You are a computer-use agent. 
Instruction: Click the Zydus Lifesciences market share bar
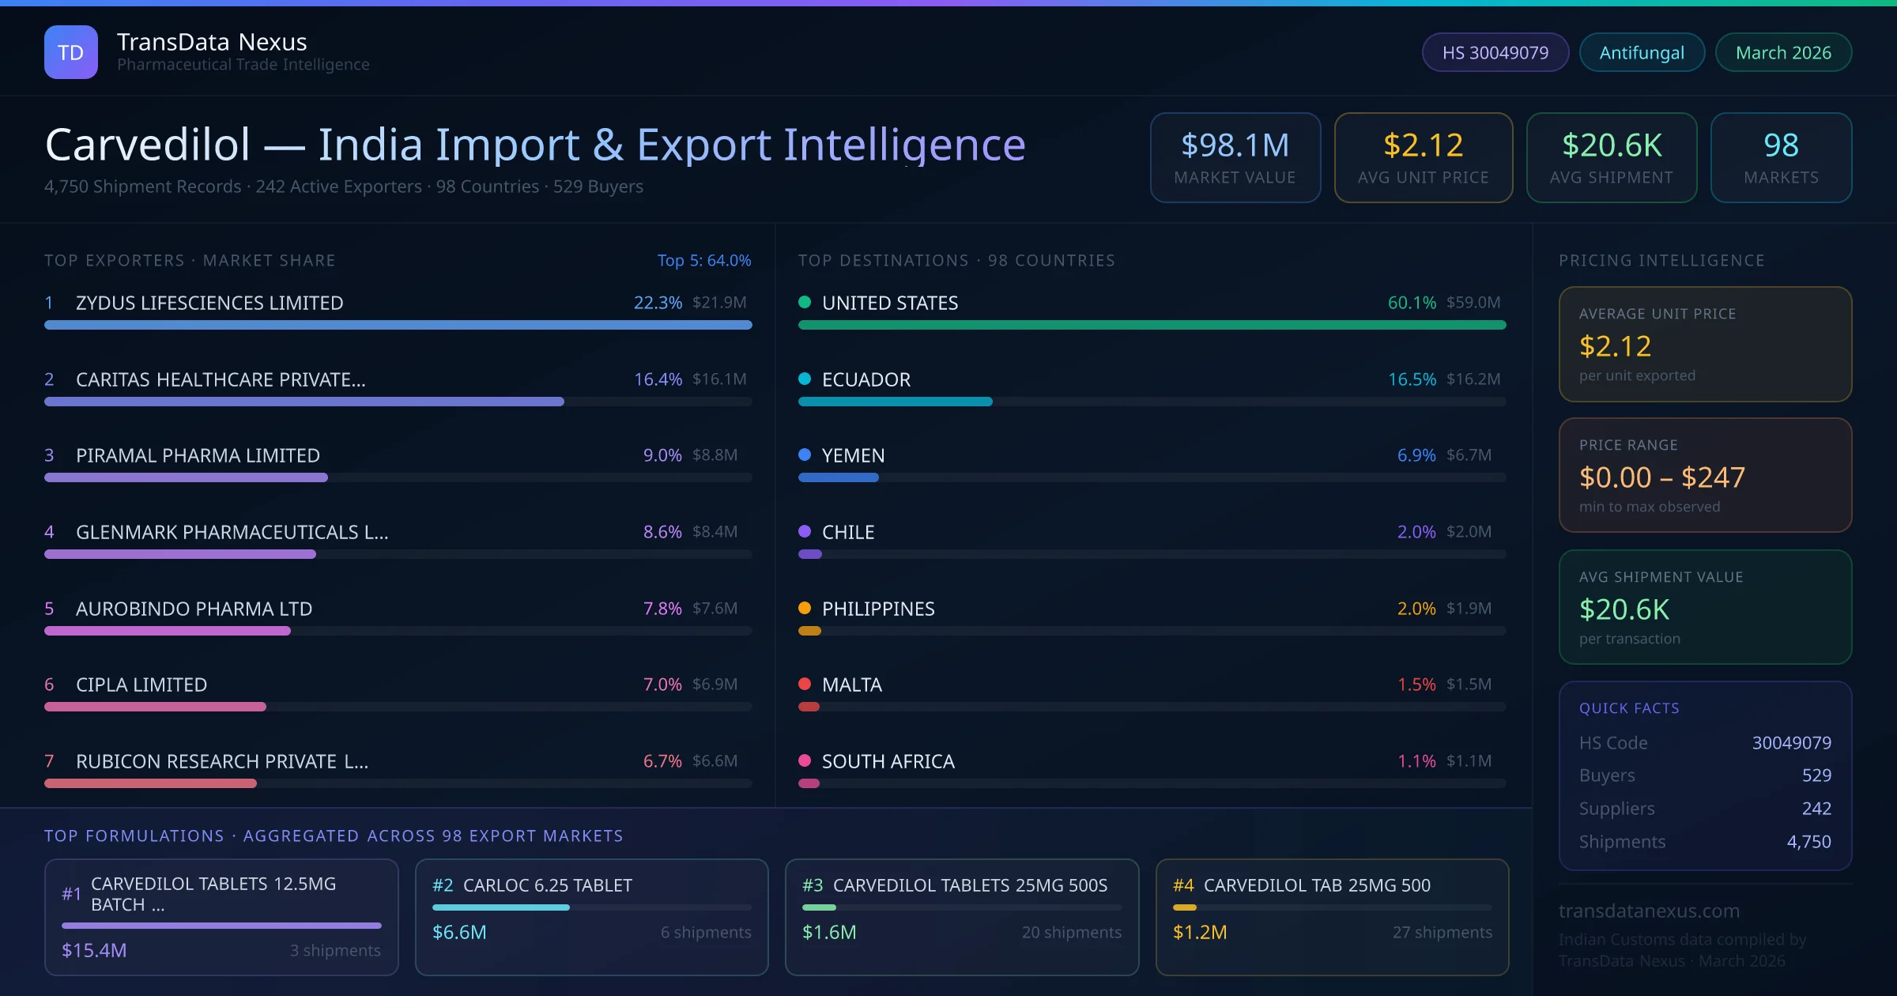pos(398,325)
